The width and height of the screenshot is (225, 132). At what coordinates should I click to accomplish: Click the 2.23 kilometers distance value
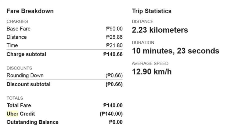[160, 30]
